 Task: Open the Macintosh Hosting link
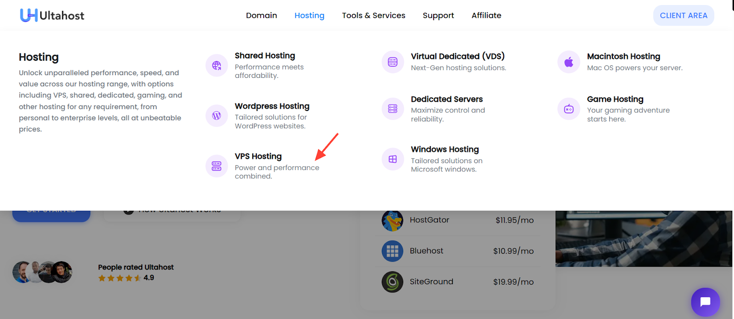point(623,56)
